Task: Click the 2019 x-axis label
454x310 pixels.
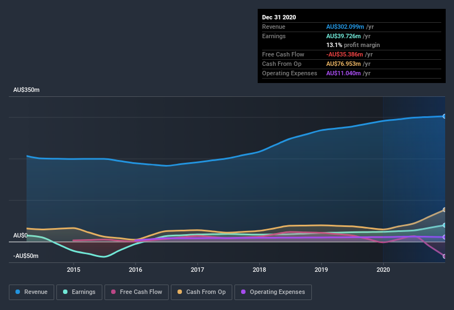Action: [x=321, y=270]
